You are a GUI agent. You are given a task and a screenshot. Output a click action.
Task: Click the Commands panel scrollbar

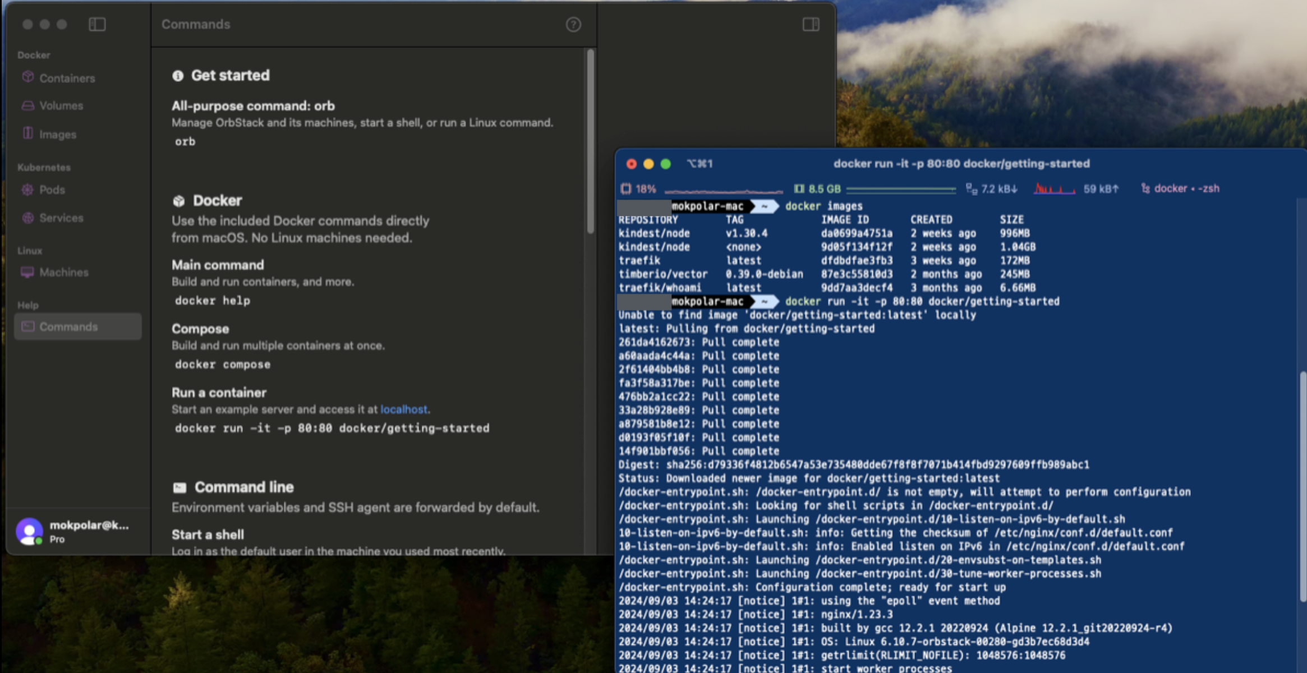[590, 140]
